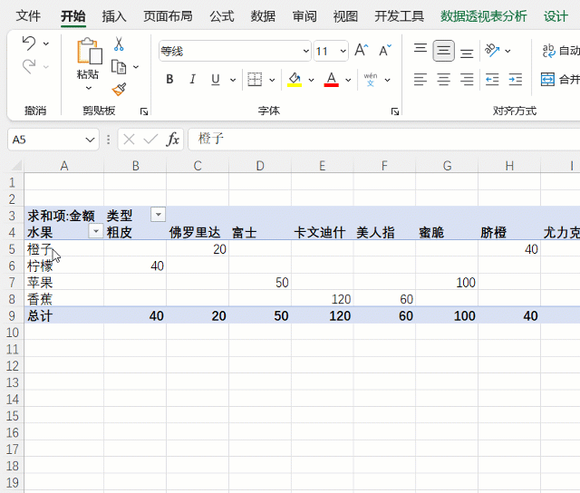Open the 数据透视表分析 tab
Screen dimensions: 580x493
click(483, 16)
